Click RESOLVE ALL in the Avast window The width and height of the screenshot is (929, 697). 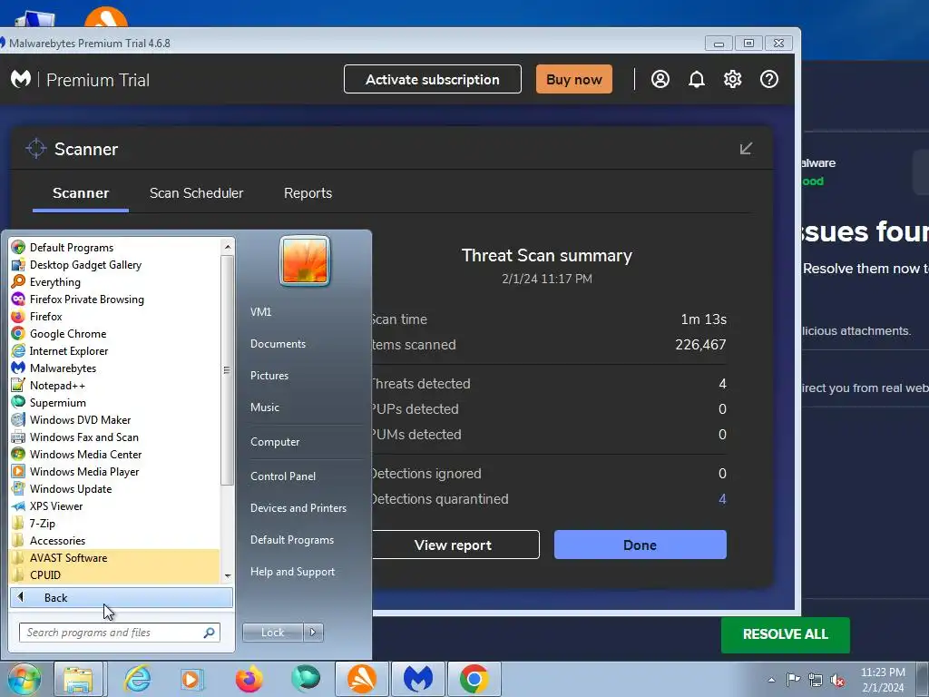coord(785,634)
